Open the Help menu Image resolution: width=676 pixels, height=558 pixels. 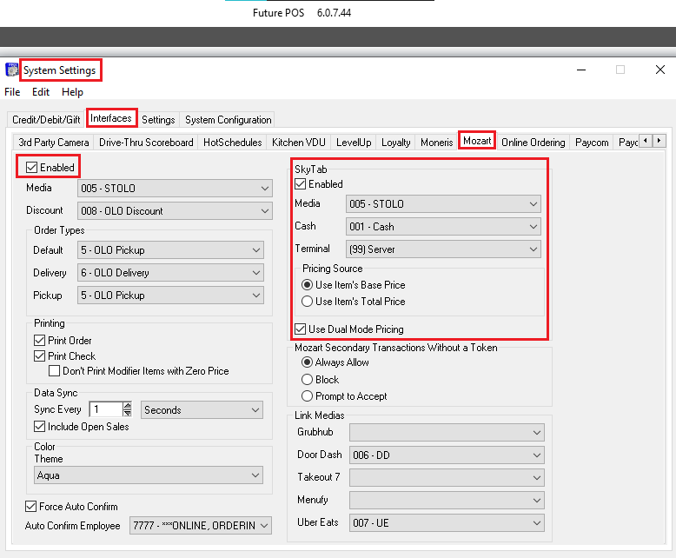tap(72, 92)
